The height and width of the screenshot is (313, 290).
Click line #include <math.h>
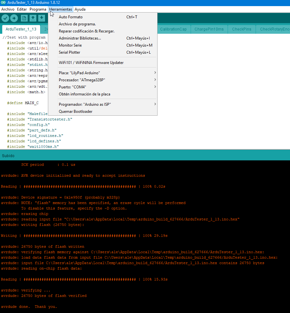(26, 92)
